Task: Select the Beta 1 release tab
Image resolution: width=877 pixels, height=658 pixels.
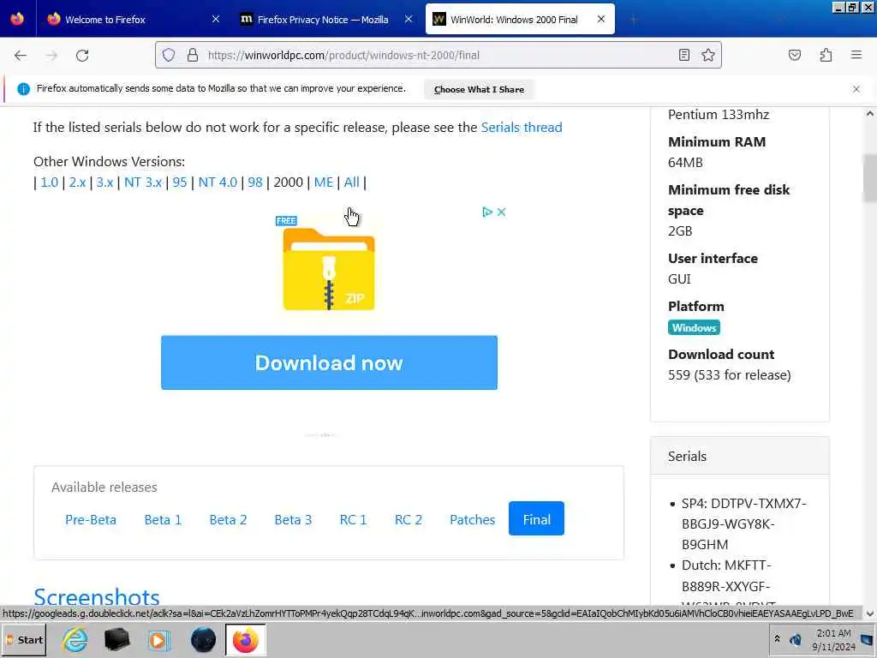Action: (163, 520)
